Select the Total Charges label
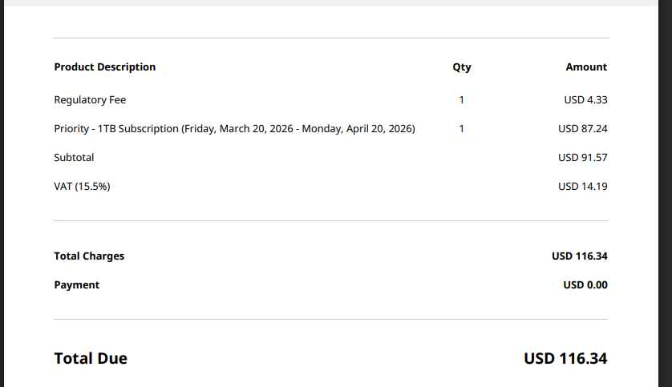This screenshot has height=387, width=672. 89,256
